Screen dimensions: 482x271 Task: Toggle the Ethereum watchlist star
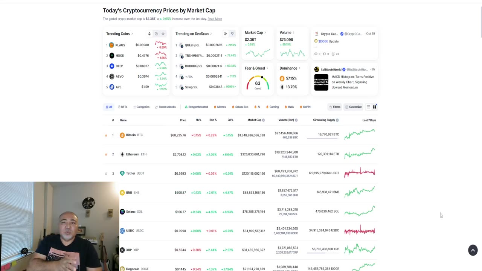(106, 154)
